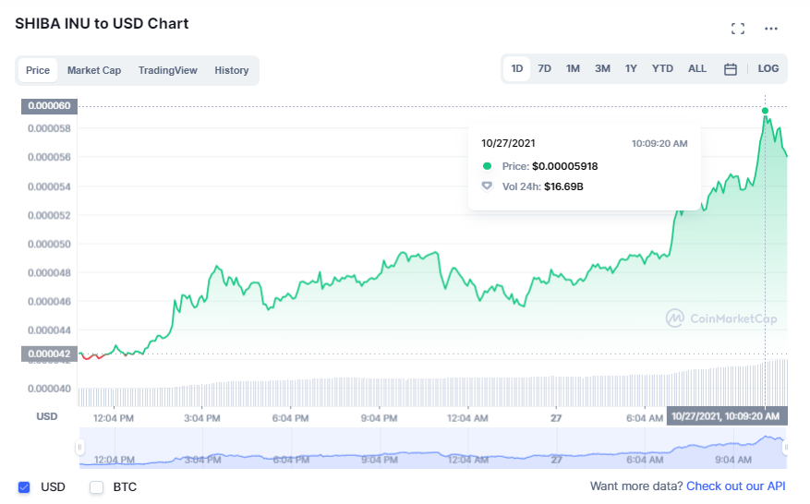810x504 pixels.
Task: Click the 12:04 AM time axis label
Action: pos(467,418)
